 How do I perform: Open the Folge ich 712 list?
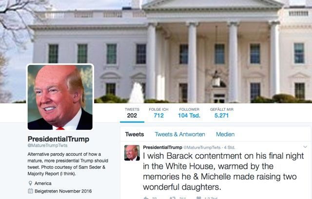[x=158, y=113]
